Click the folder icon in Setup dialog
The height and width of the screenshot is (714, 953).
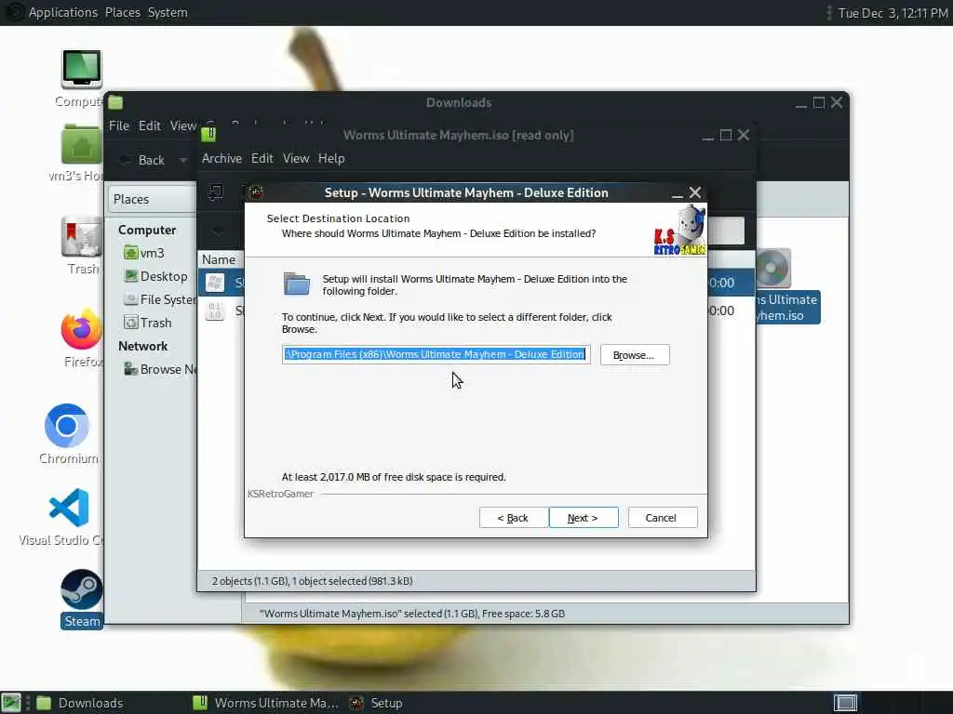coord(297,284)
